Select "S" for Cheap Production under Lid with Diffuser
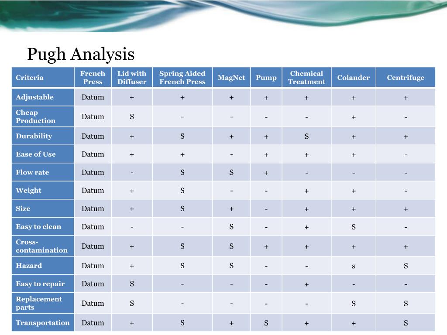The width and height of the screenshot is (447, 335). [x=132, y=116]
